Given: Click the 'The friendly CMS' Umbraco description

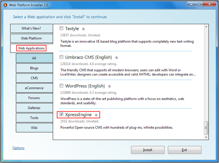Looking at the screenshot, I should pyautogui.click(x=128, y=72).
